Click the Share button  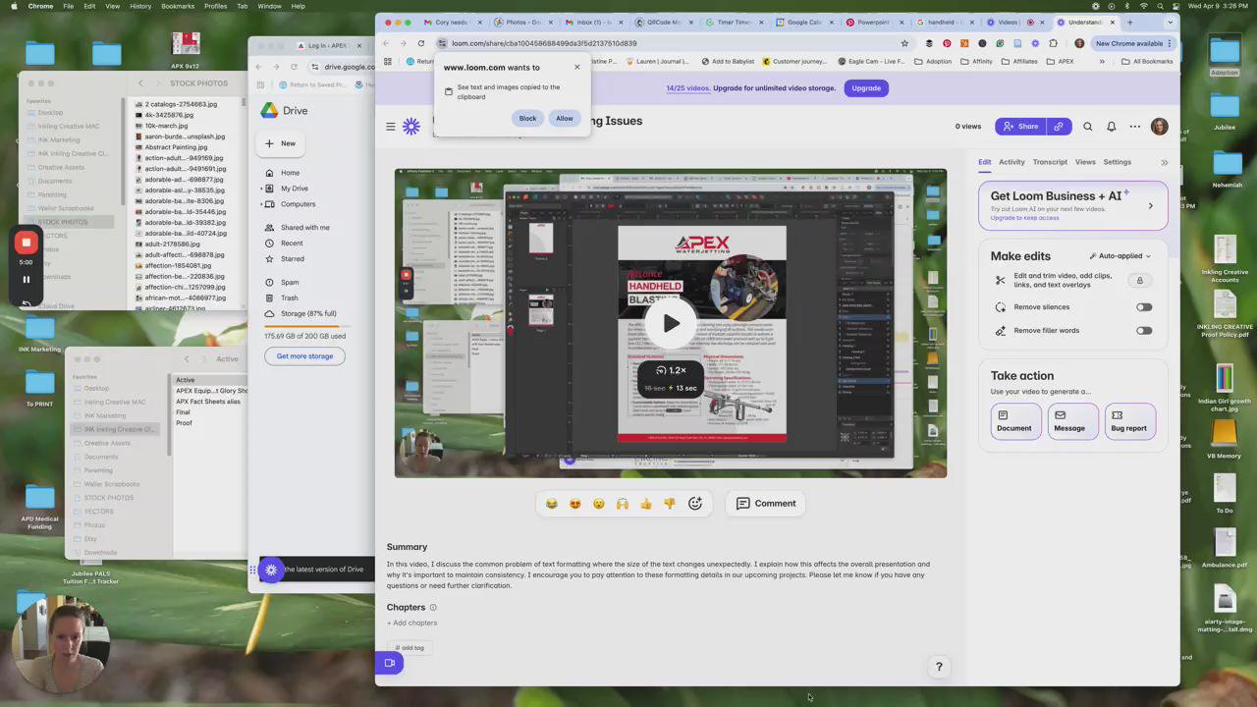(x=1019, y=127)
